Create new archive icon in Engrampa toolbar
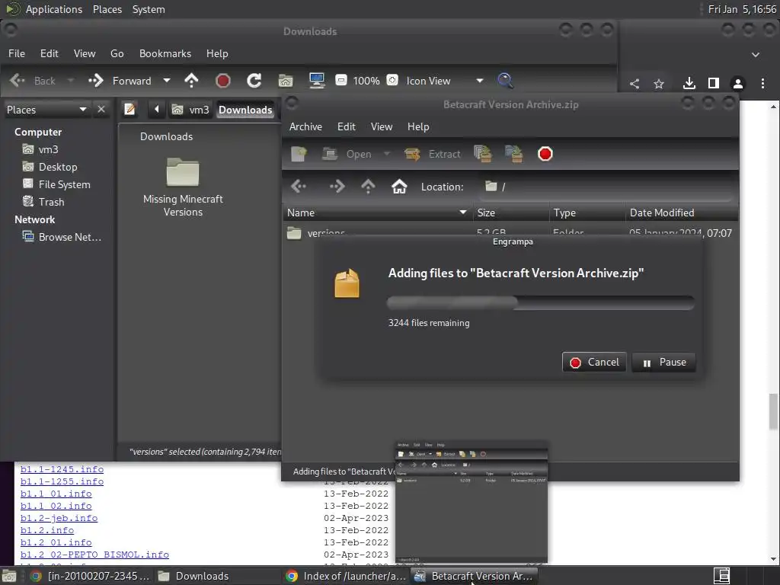 299,154
